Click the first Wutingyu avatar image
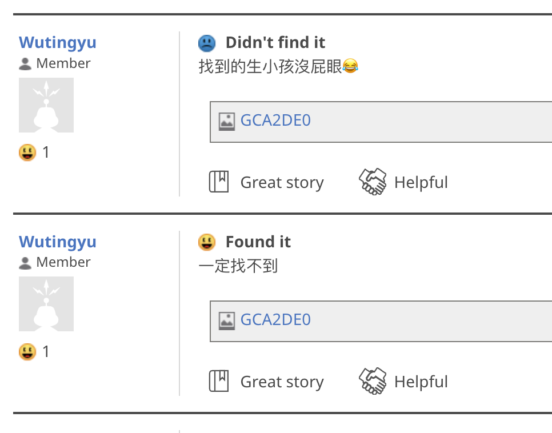This screenshot has height=433, width=552. [46, 105]
